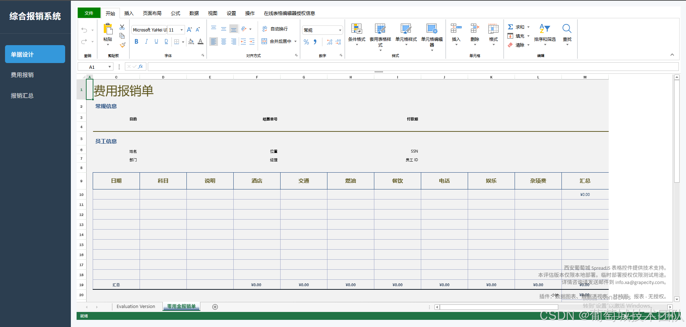Open 报销汇总 in the sidebar
The width and height of the screenshot is (686, 327).
tap(35, 96)
